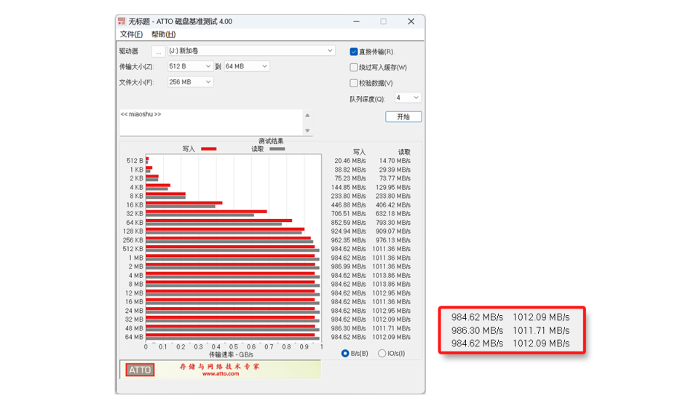Click the 测试结果 results heading
This screenshot has height=409, width=699.
[x=271, y=141]
